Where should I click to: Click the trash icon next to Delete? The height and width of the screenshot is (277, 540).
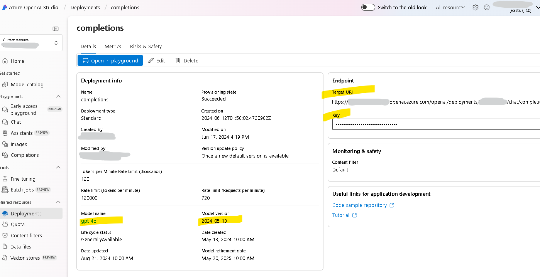click(x=178, y=60)
